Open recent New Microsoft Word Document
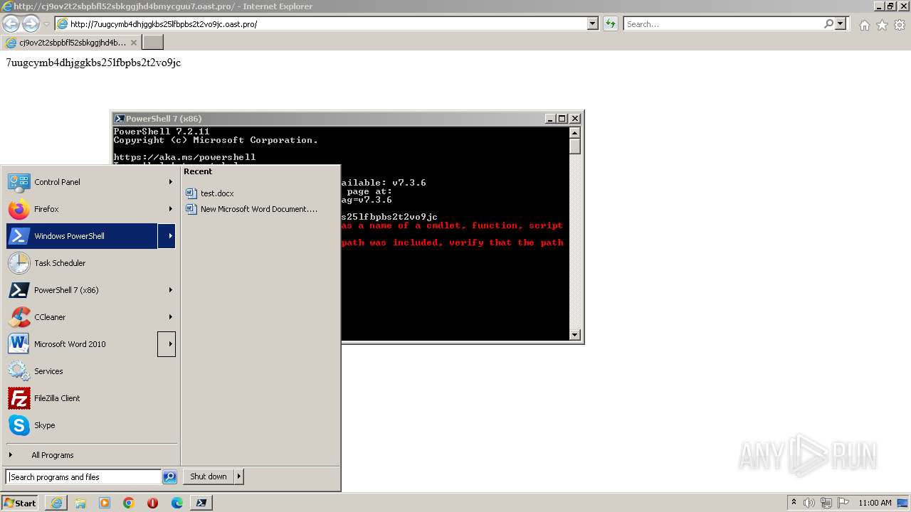This screenshot has height=512, width=911. tap(251, 209)
